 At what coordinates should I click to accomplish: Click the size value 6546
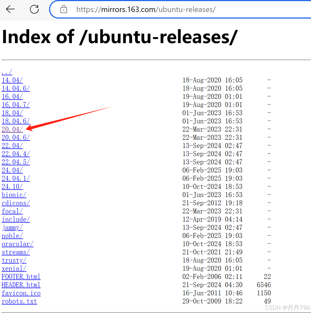click(x=264, y=285)
